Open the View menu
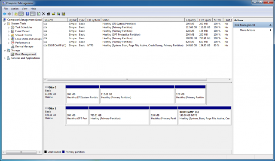The image size is (275, 161). (x=24, y=9)
